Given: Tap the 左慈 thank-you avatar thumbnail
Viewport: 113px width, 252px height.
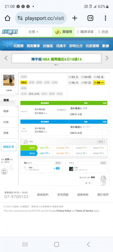Looking at the screenshot, I should tap(71, 169).
